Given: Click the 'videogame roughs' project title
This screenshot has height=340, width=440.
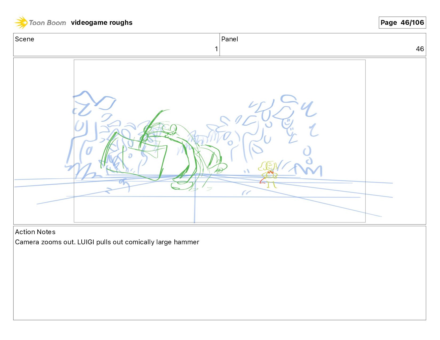Looking at the screenshot, I should click(102, 23).
